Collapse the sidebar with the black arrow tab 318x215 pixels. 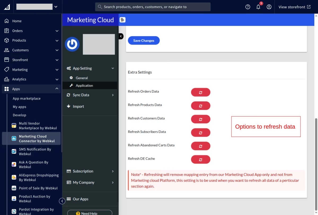tap(121, 36)
